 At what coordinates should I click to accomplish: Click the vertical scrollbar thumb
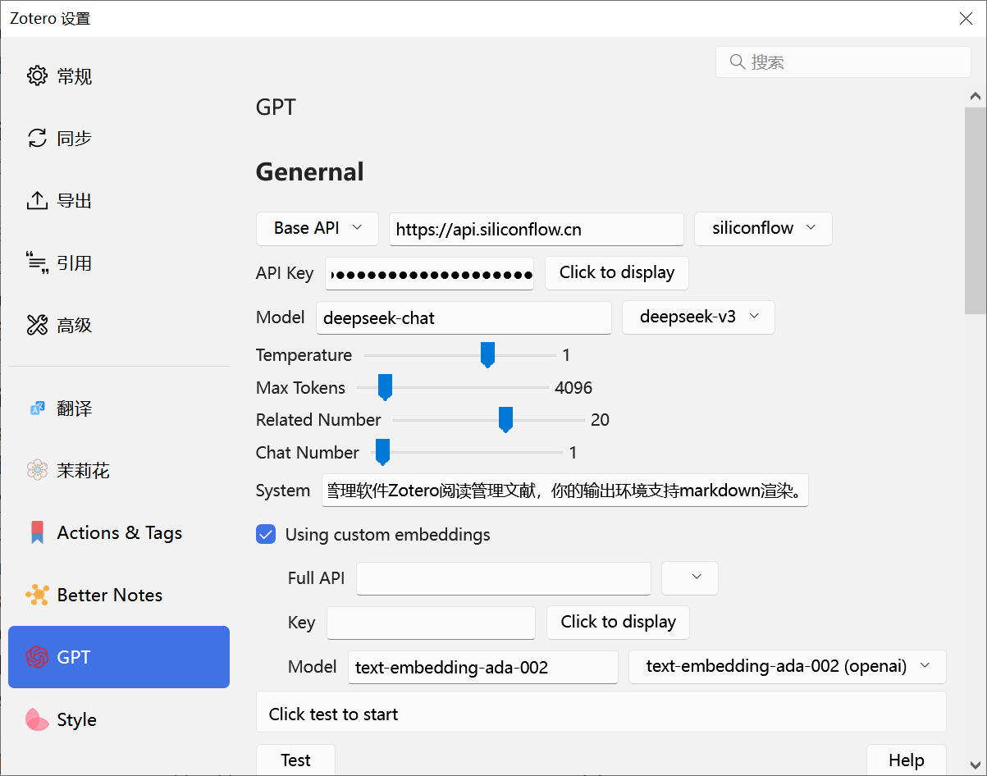point(976,211)
